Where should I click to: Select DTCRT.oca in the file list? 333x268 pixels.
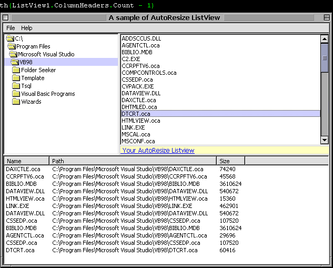point(136,114)
